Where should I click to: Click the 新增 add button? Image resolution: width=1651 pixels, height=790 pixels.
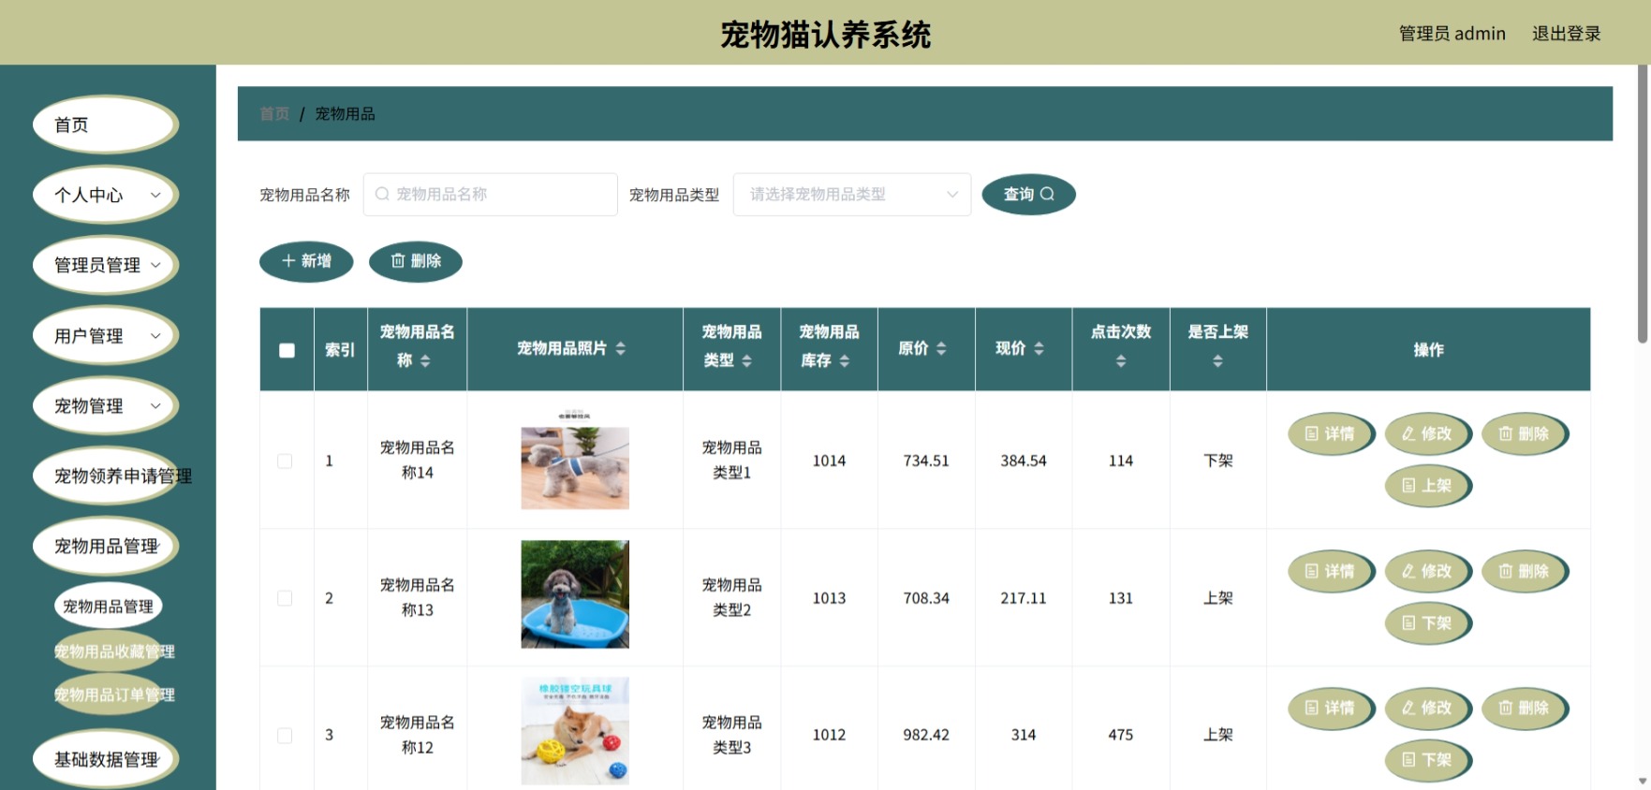pyautogui.click(x=306, y=261)
